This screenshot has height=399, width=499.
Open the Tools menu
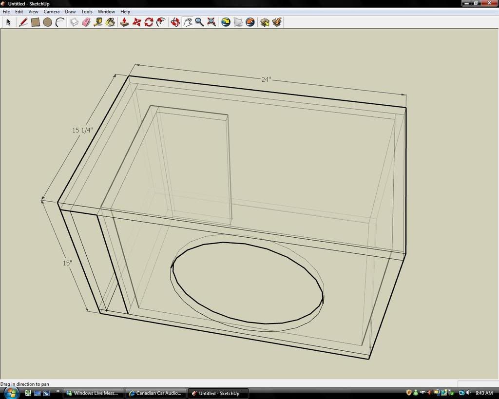click(x=87, y=12)
